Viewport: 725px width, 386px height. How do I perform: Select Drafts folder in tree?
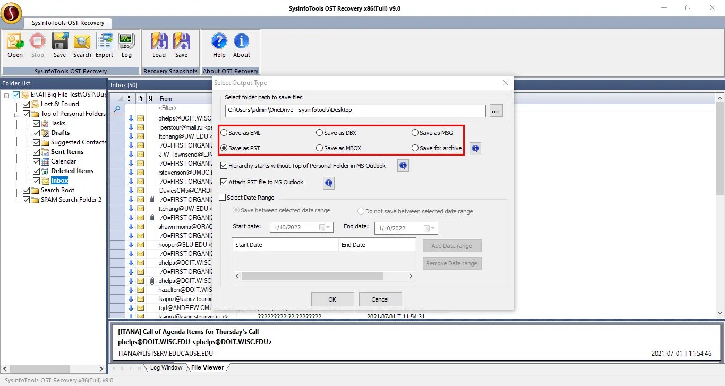[60, 133]
